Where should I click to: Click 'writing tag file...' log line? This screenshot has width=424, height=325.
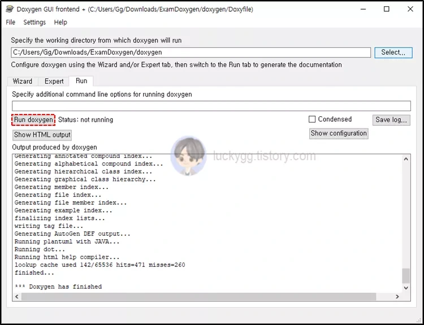click(x=49, y=226)
